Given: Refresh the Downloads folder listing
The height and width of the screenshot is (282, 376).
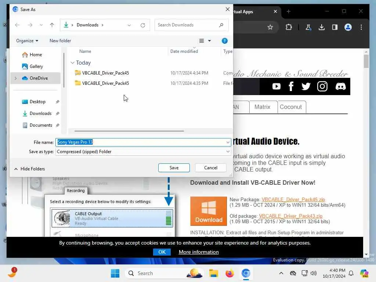Looking at the screenshot, I should point(143,25).
